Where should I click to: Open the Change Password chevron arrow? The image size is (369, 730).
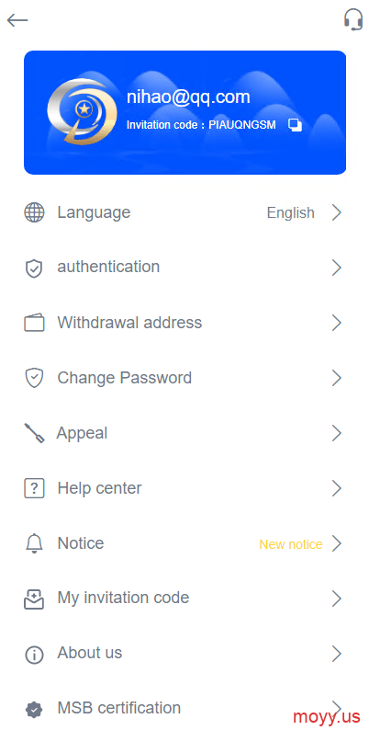click(x=337, y=378)
